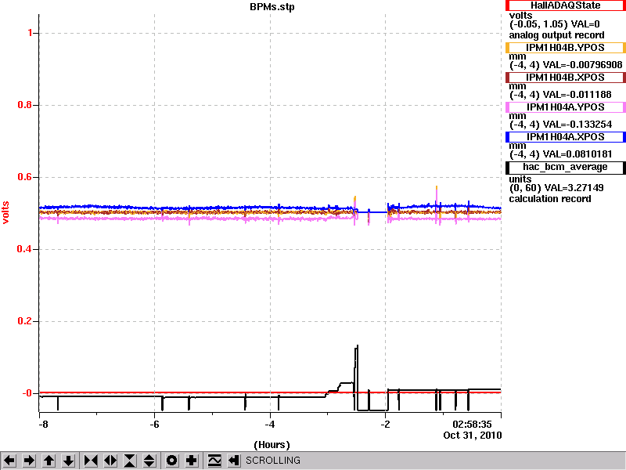Zoom in vertically with hourglass-shaped icon
This screenshot has width=626, height=470.
(x=130, y=461)
